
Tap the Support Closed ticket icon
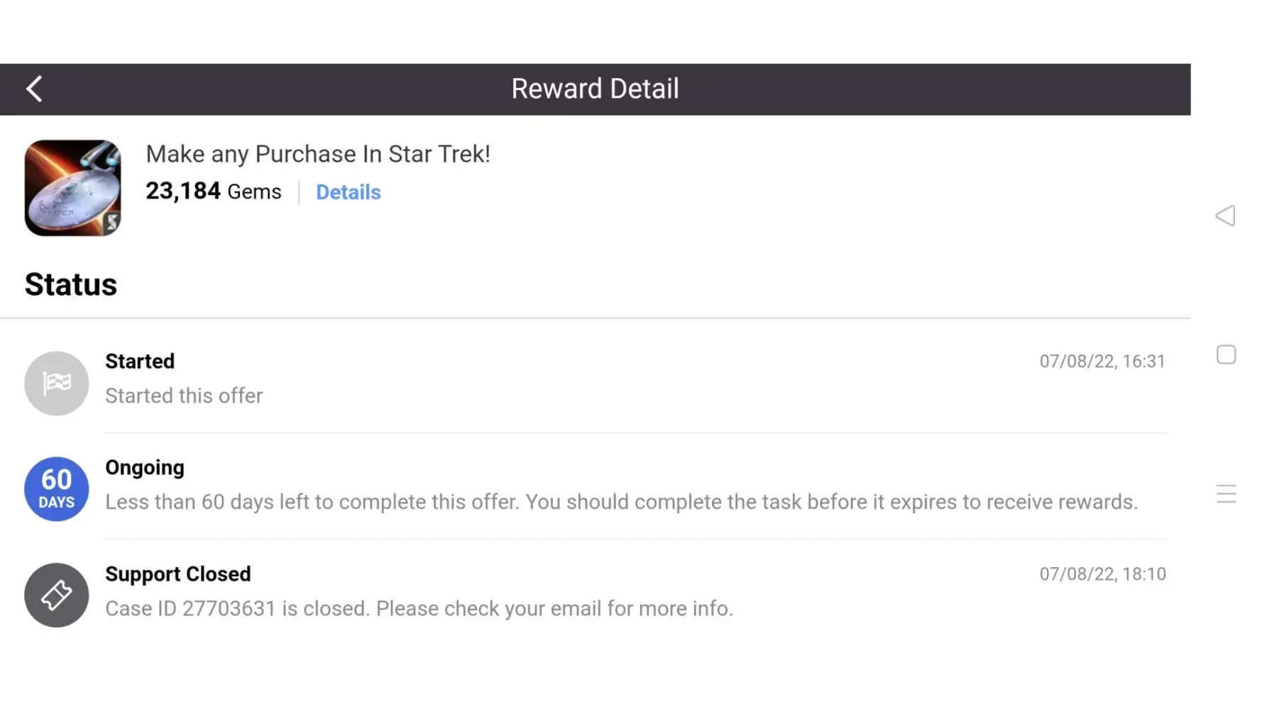[56, 596]
